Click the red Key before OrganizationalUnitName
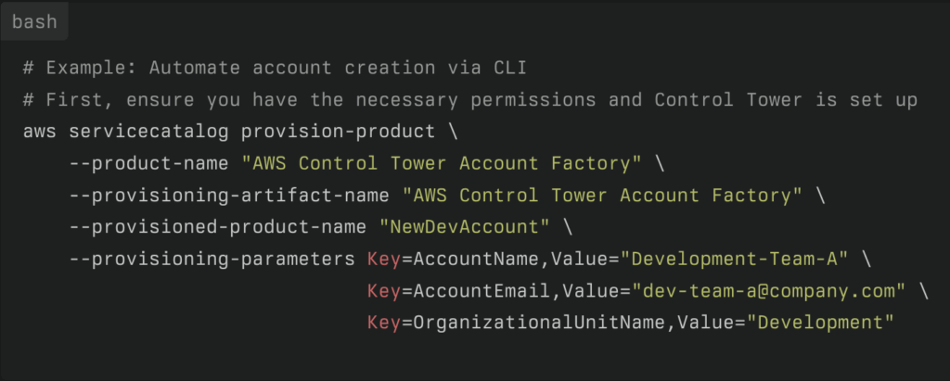The height and width of the screenshot is (381, 950). [383, 323]
